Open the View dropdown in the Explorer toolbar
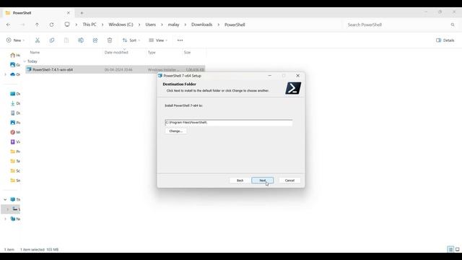This screenshot has width=462, height=260. 158,40
